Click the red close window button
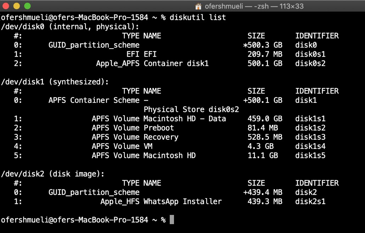Screen dimensions: 365x233 (6, 6)
